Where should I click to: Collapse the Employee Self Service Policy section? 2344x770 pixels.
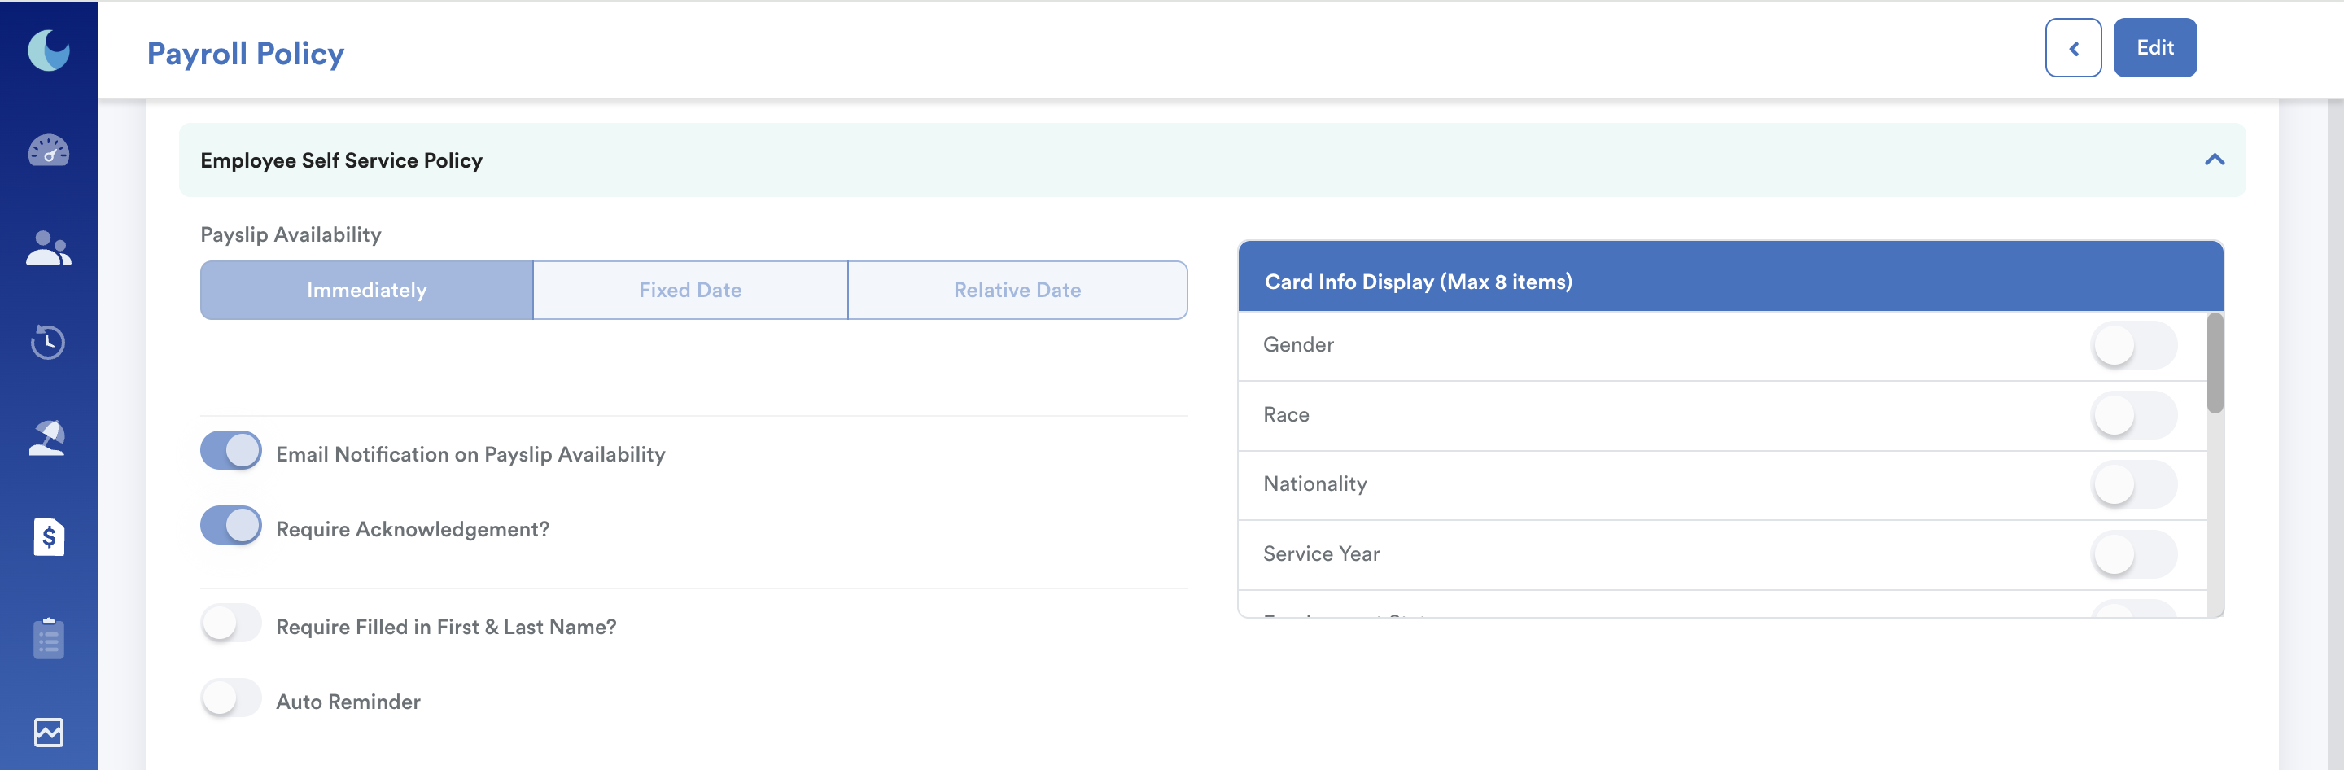point(2214,160)
